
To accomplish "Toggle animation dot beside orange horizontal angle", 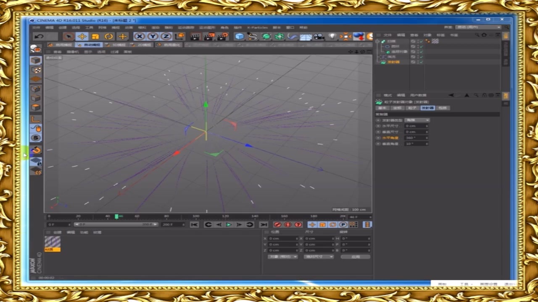I will 378,138.
